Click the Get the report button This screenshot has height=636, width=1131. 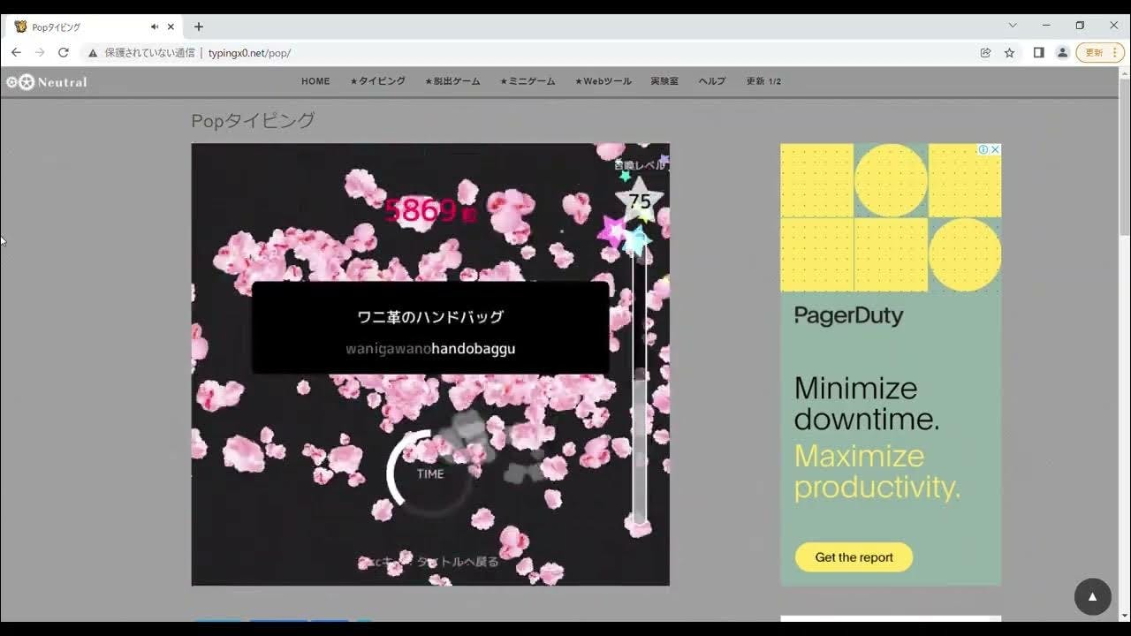(854, 557)
